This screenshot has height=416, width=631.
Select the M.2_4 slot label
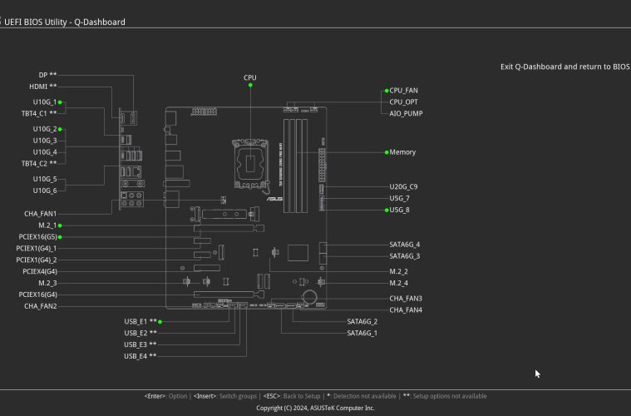398,283
